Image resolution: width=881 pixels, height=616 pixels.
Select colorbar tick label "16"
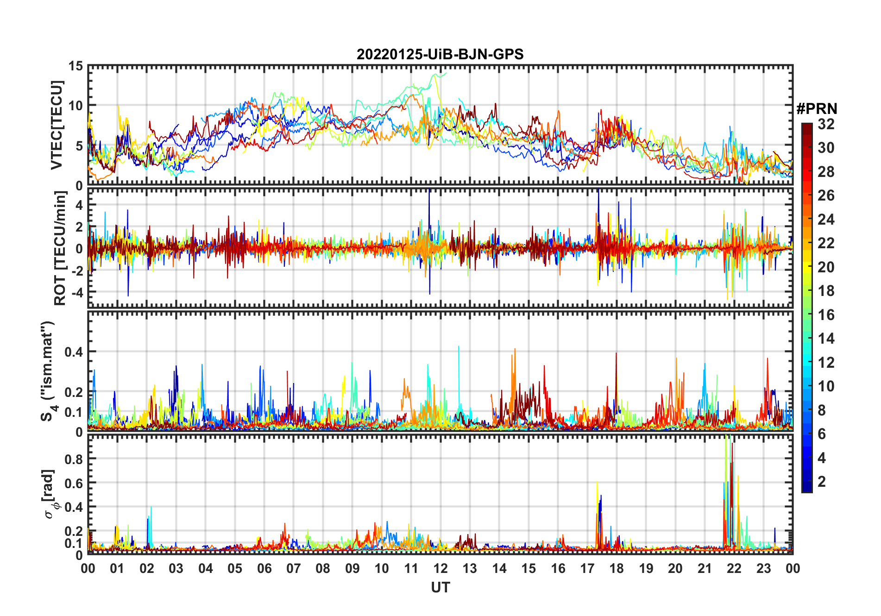pos(826,315)
